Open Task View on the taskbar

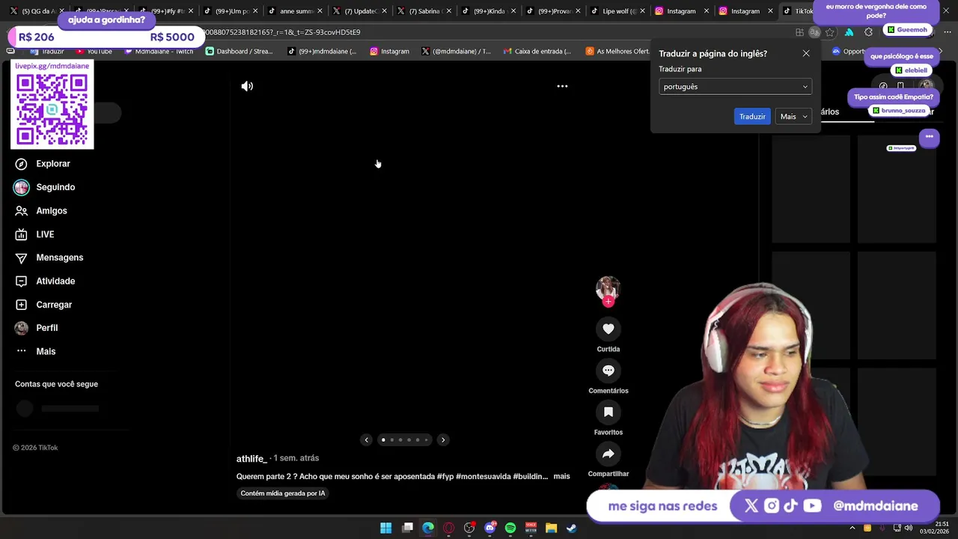[407, 528]
